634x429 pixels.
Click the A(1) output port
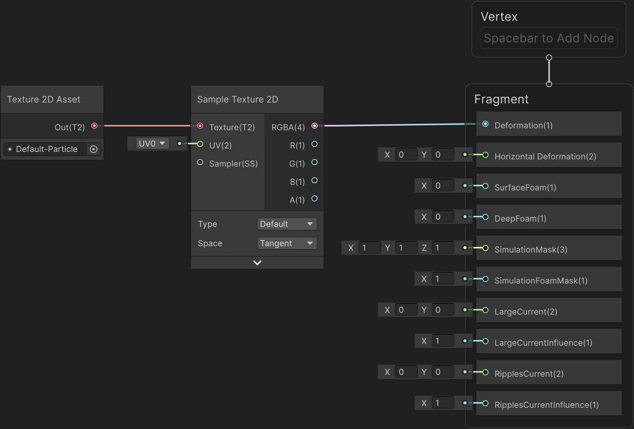314,199
